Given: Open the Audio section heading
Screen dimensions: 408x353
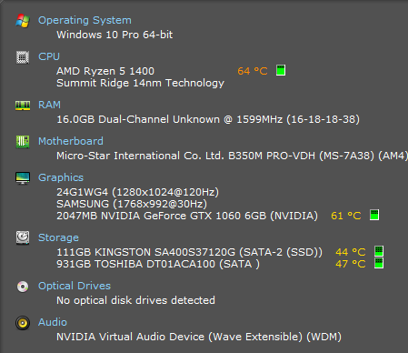Looking at the screenshot, I should pyautogui.click(x=53, y=322).
